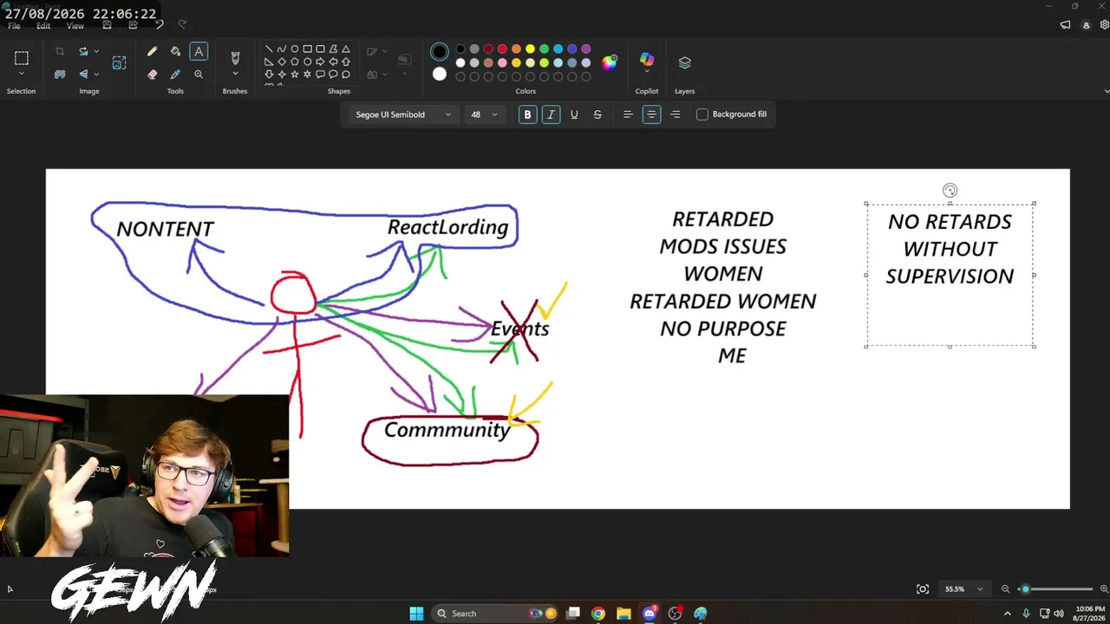Toggle Strikethrough formatting
Viewport: 1110px width, 624px height.
point(597,114)
